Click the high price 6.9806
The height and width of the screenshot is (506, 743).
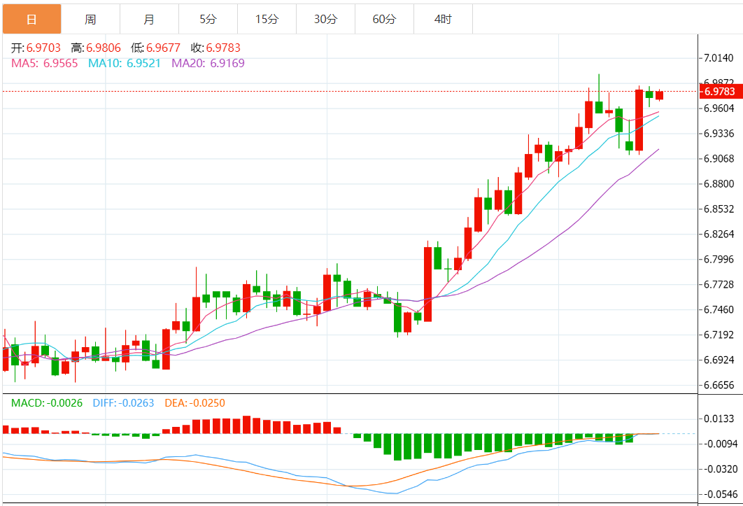click(104, 48)
